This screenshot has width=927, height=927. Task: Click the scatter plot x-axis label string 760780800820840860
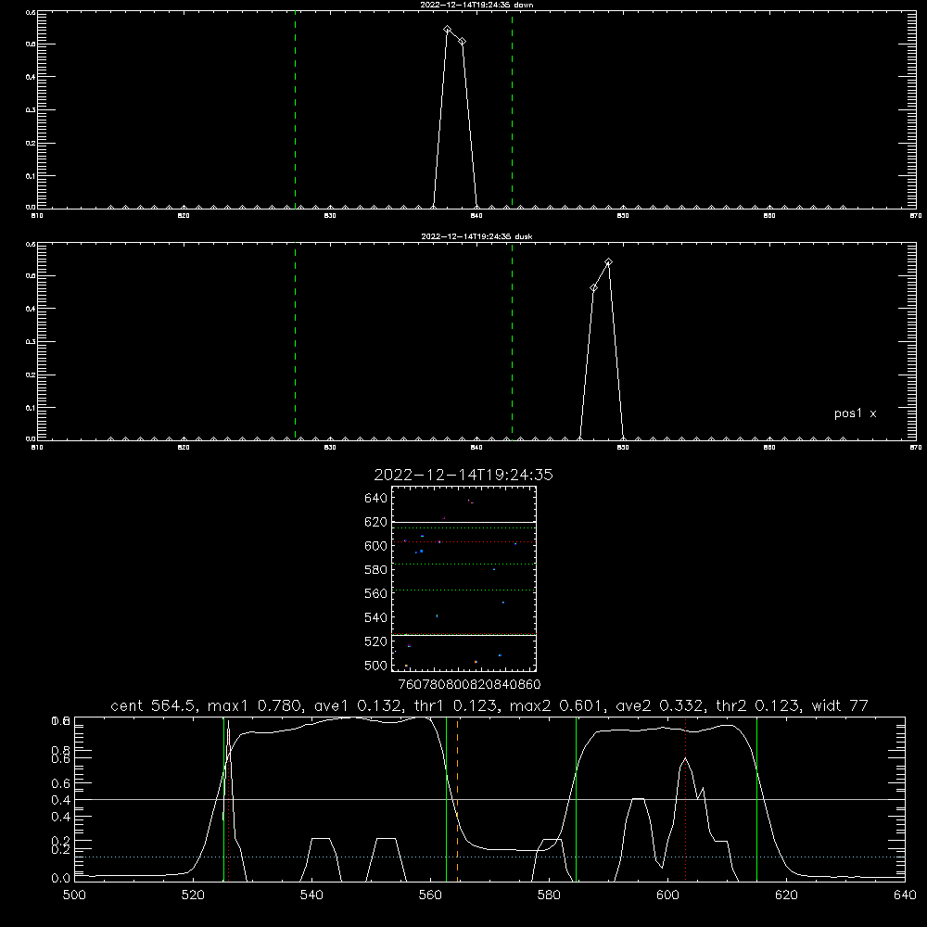pos(469,684)
